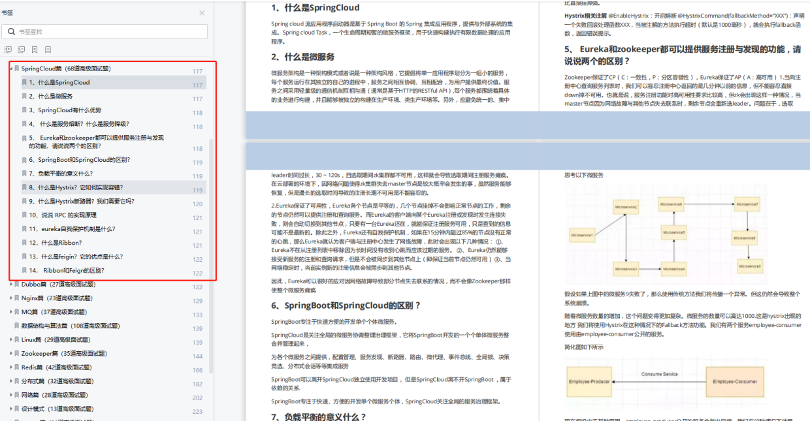Open bookmark 11、eureka自我保护机制是什么?
This screenshot has width=810, height=421.
tap(72, 229)
